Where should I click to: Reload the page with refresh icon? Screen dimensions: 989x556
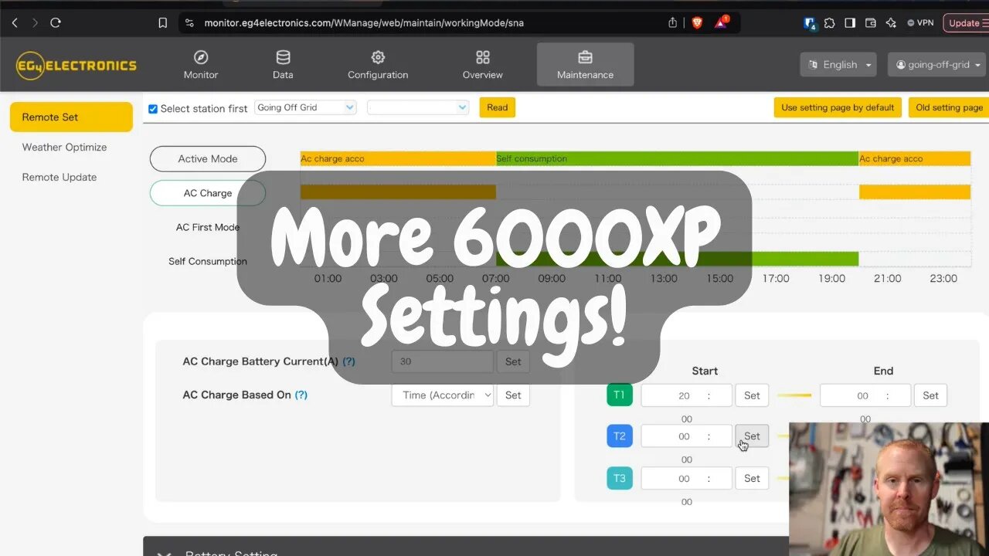(56, 23)
